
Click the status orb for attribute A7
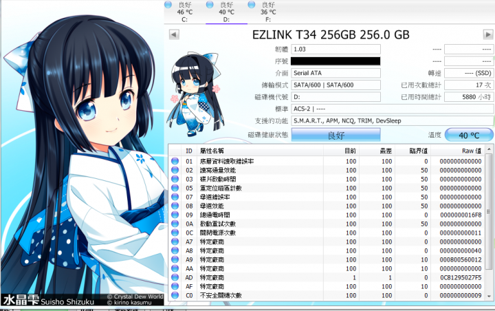click(x=175, y=242)
